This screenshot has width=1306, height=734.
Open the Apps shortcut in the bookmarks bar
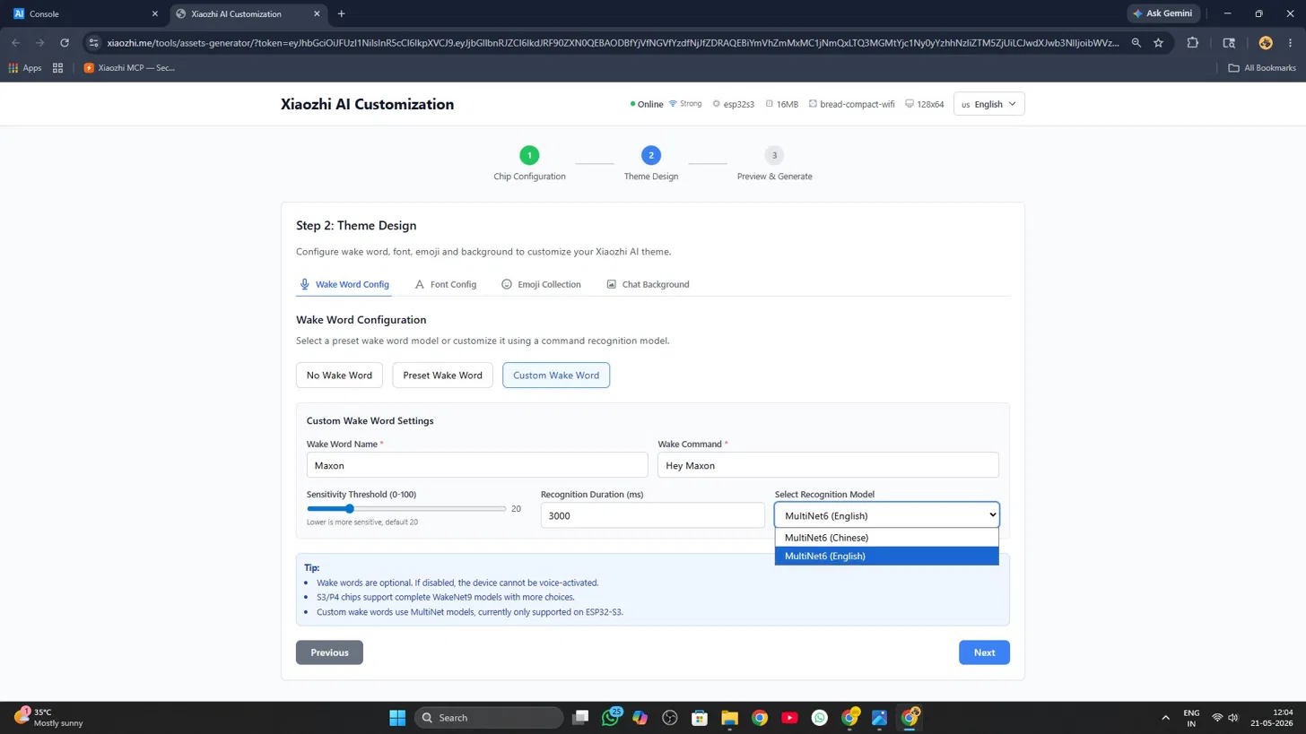click(x=25, y=67)
